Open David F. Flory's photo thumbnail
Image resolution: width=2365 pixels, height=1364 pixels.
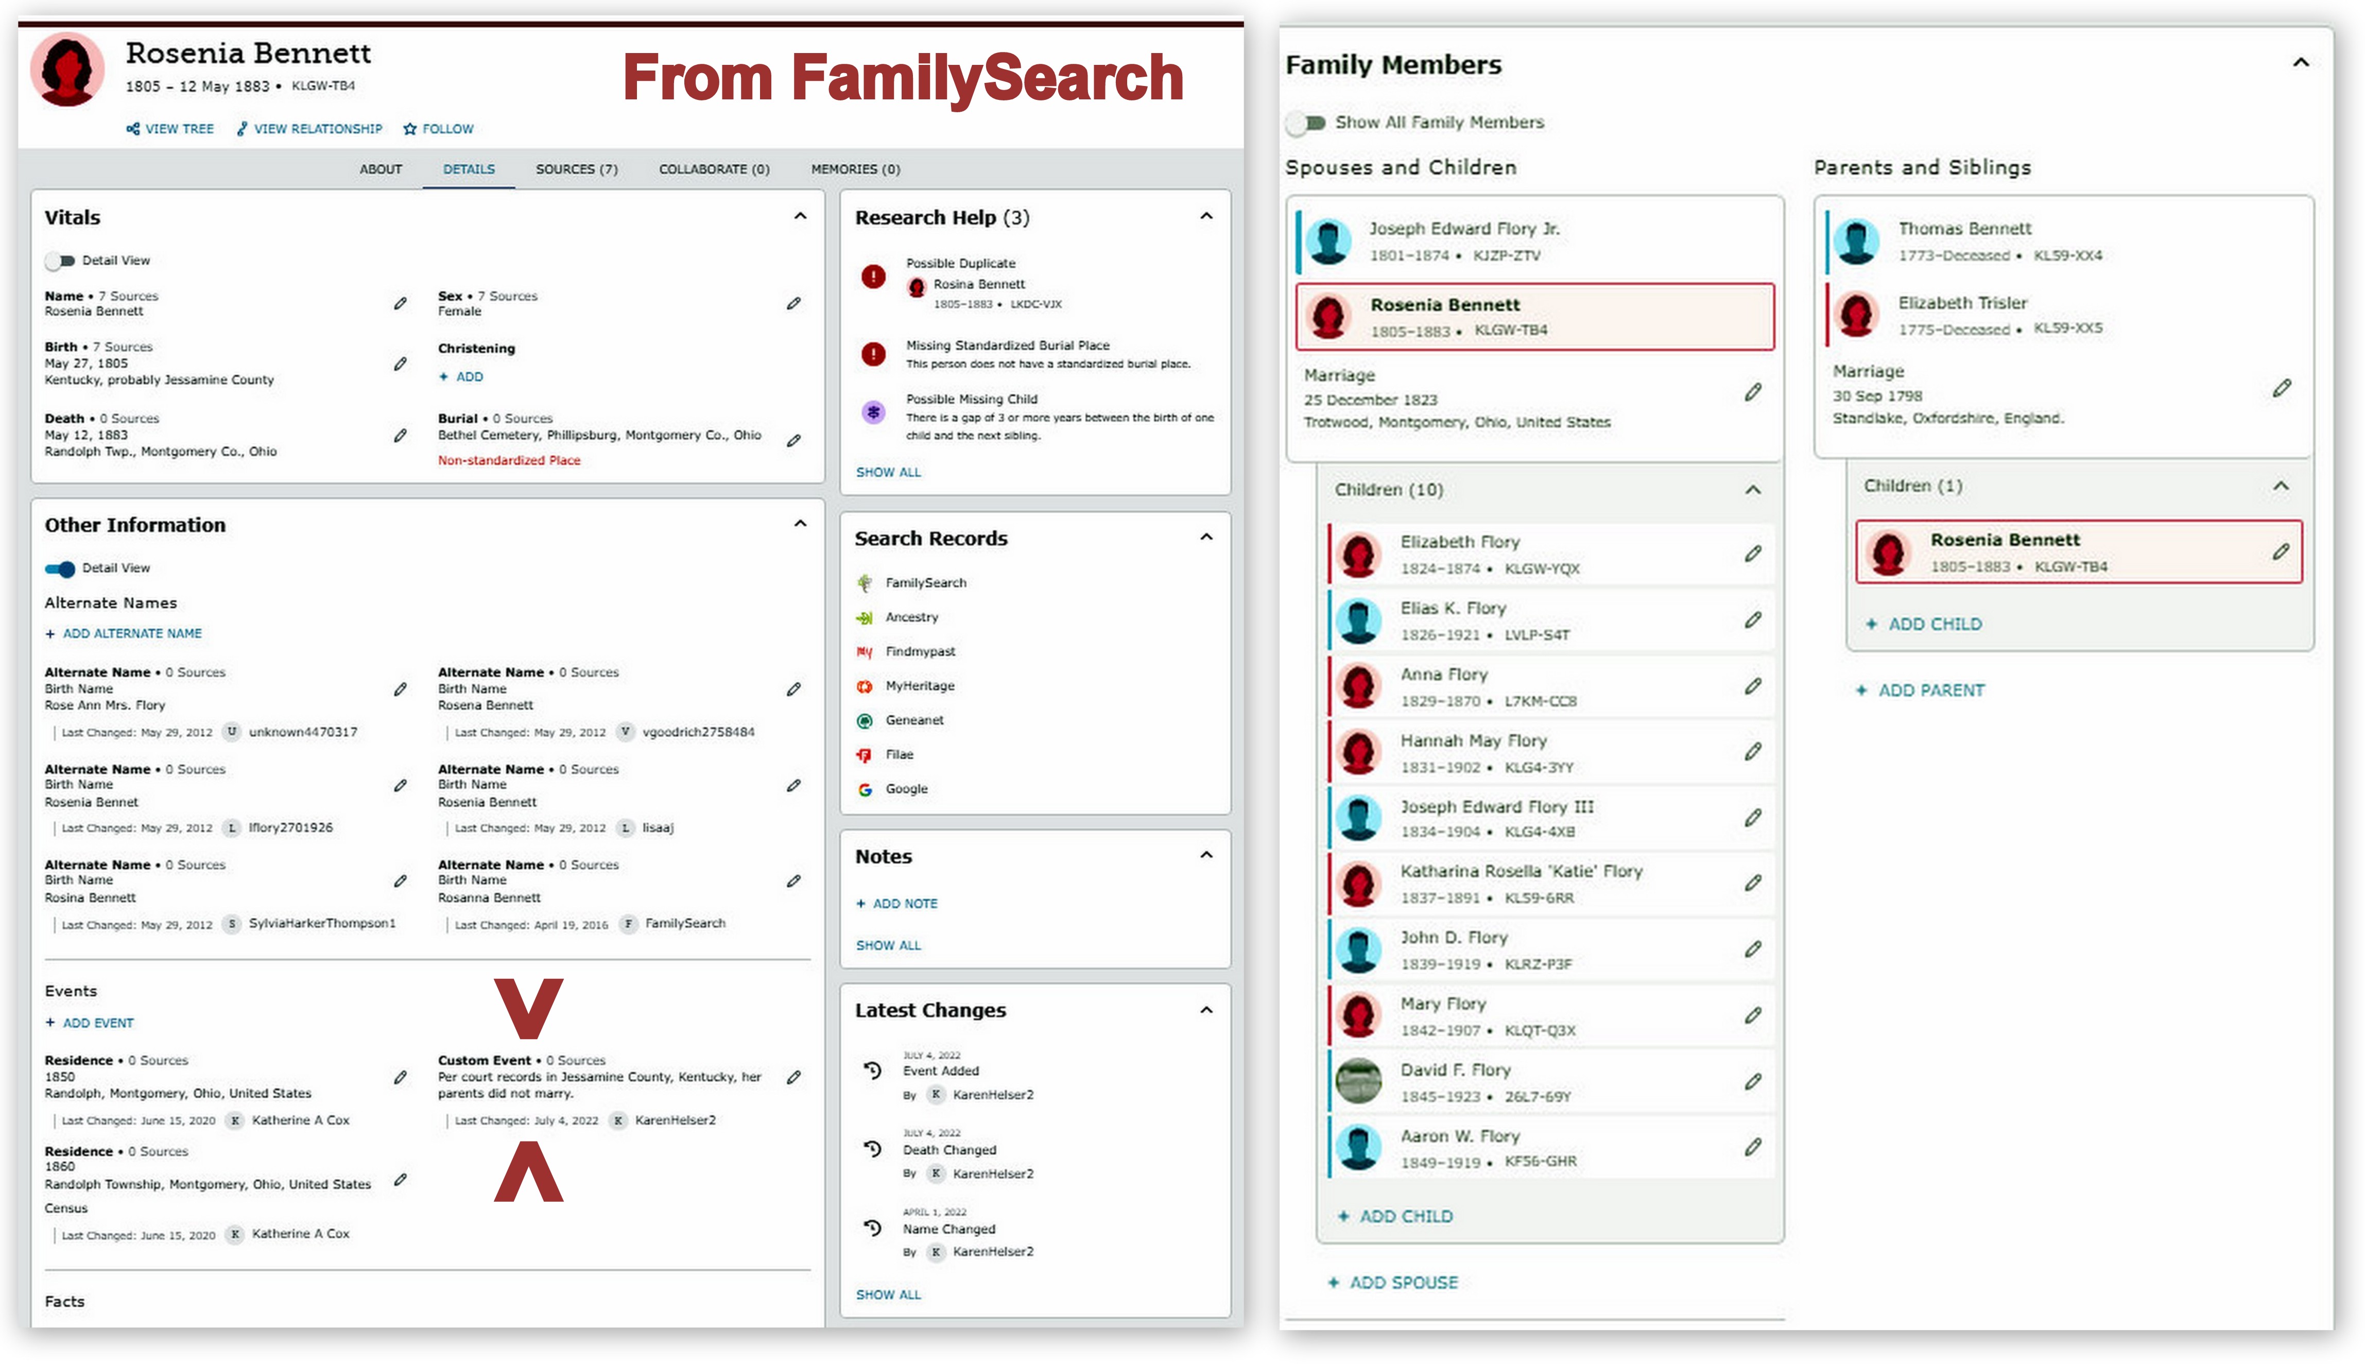(1358, 1081)
